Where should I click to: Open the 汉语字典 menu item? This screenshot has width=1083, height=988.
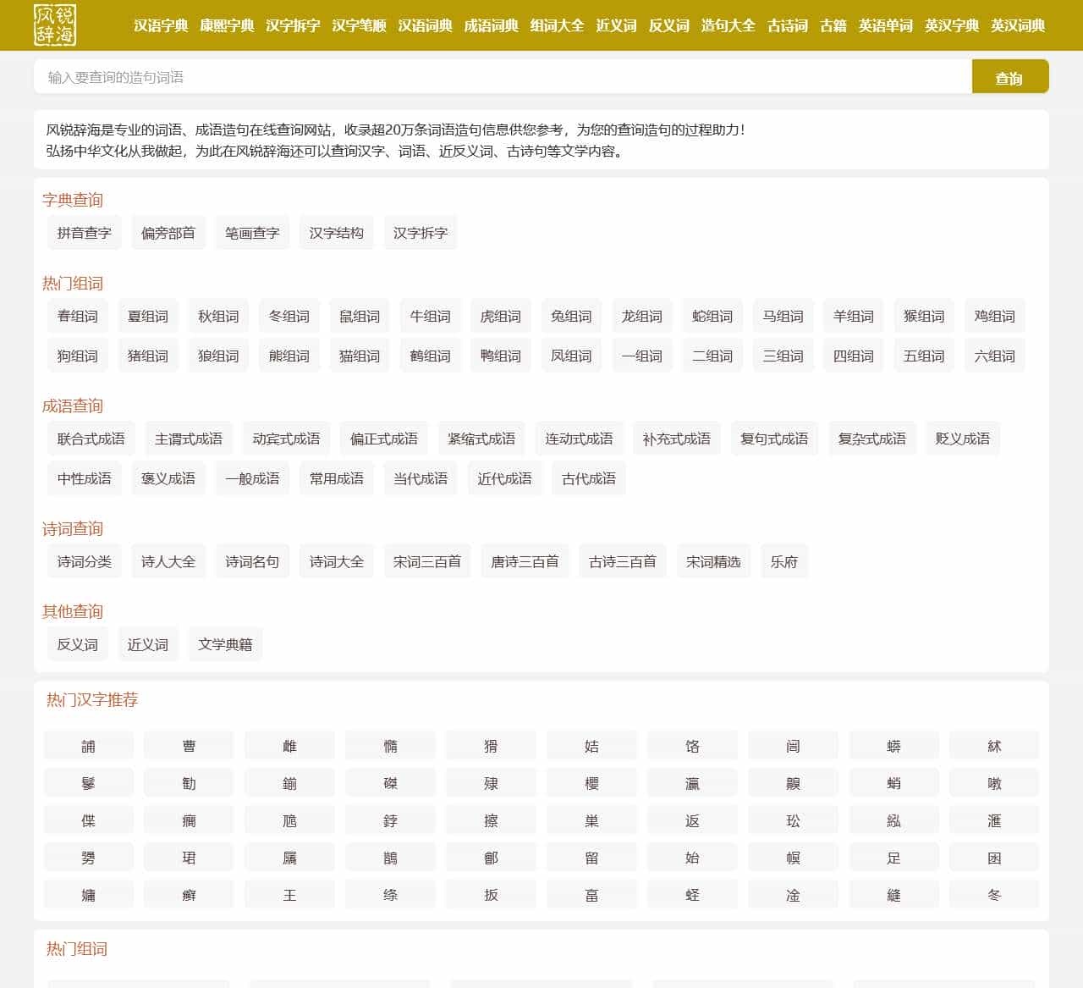tap(161, 25)
